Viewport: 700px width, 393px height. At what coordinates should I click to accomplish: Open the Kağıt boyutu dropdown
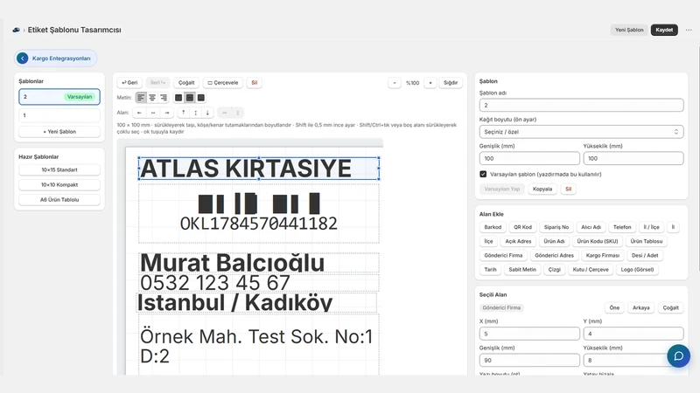tap(581, 132)
